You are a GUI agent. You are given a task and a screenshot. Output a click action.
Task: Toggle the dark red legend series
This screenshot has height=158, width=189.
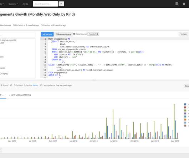point(185,107)
